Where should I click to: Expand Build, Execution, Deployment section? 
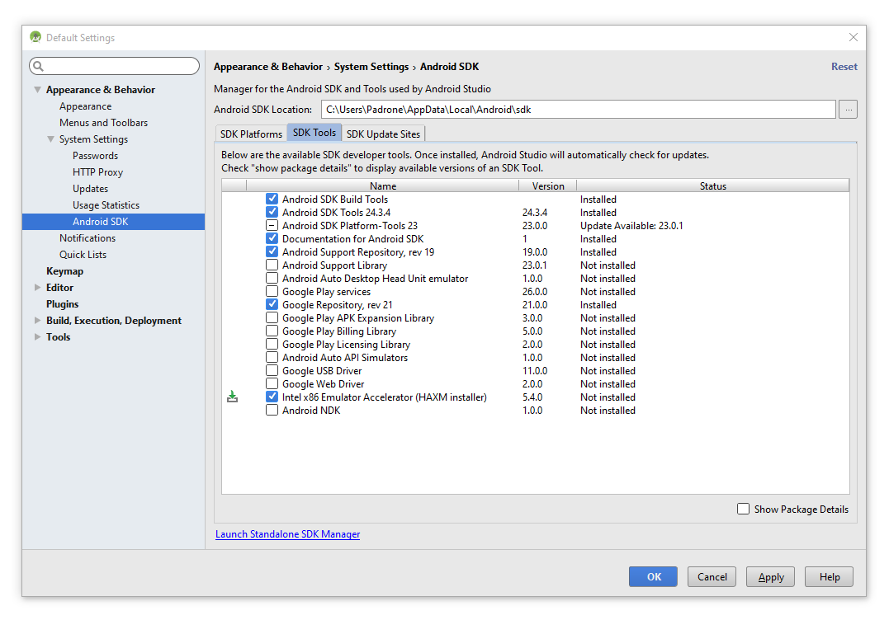(x=37, y=321)
